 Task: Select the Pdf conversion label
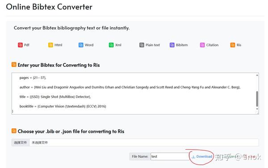coord(27,45)
